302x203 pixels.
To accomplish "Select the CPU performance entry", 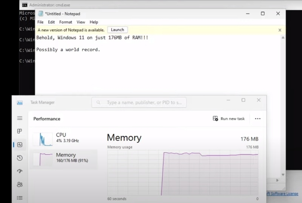I will point(62,138).
